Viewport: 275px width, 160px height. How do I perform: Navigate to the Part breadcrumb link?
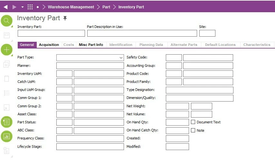[106, 7]
